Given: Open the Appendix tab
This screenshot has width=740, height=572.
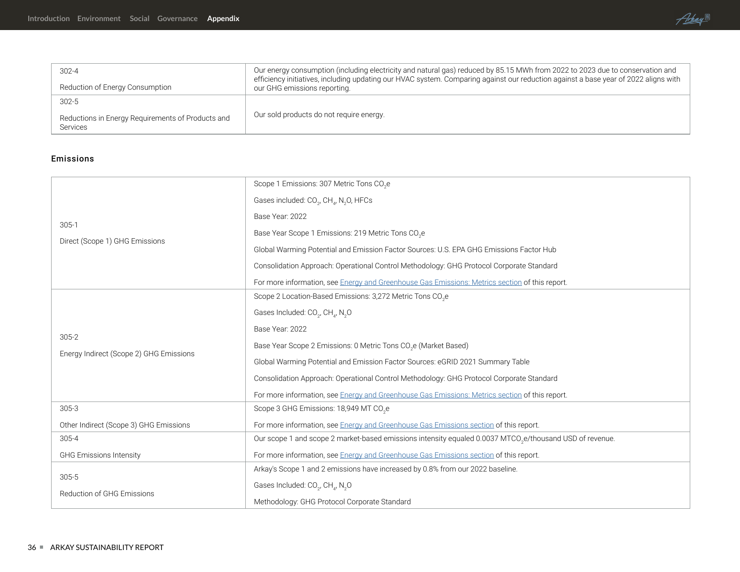Looking at the screenshot, I should [223, 18].
